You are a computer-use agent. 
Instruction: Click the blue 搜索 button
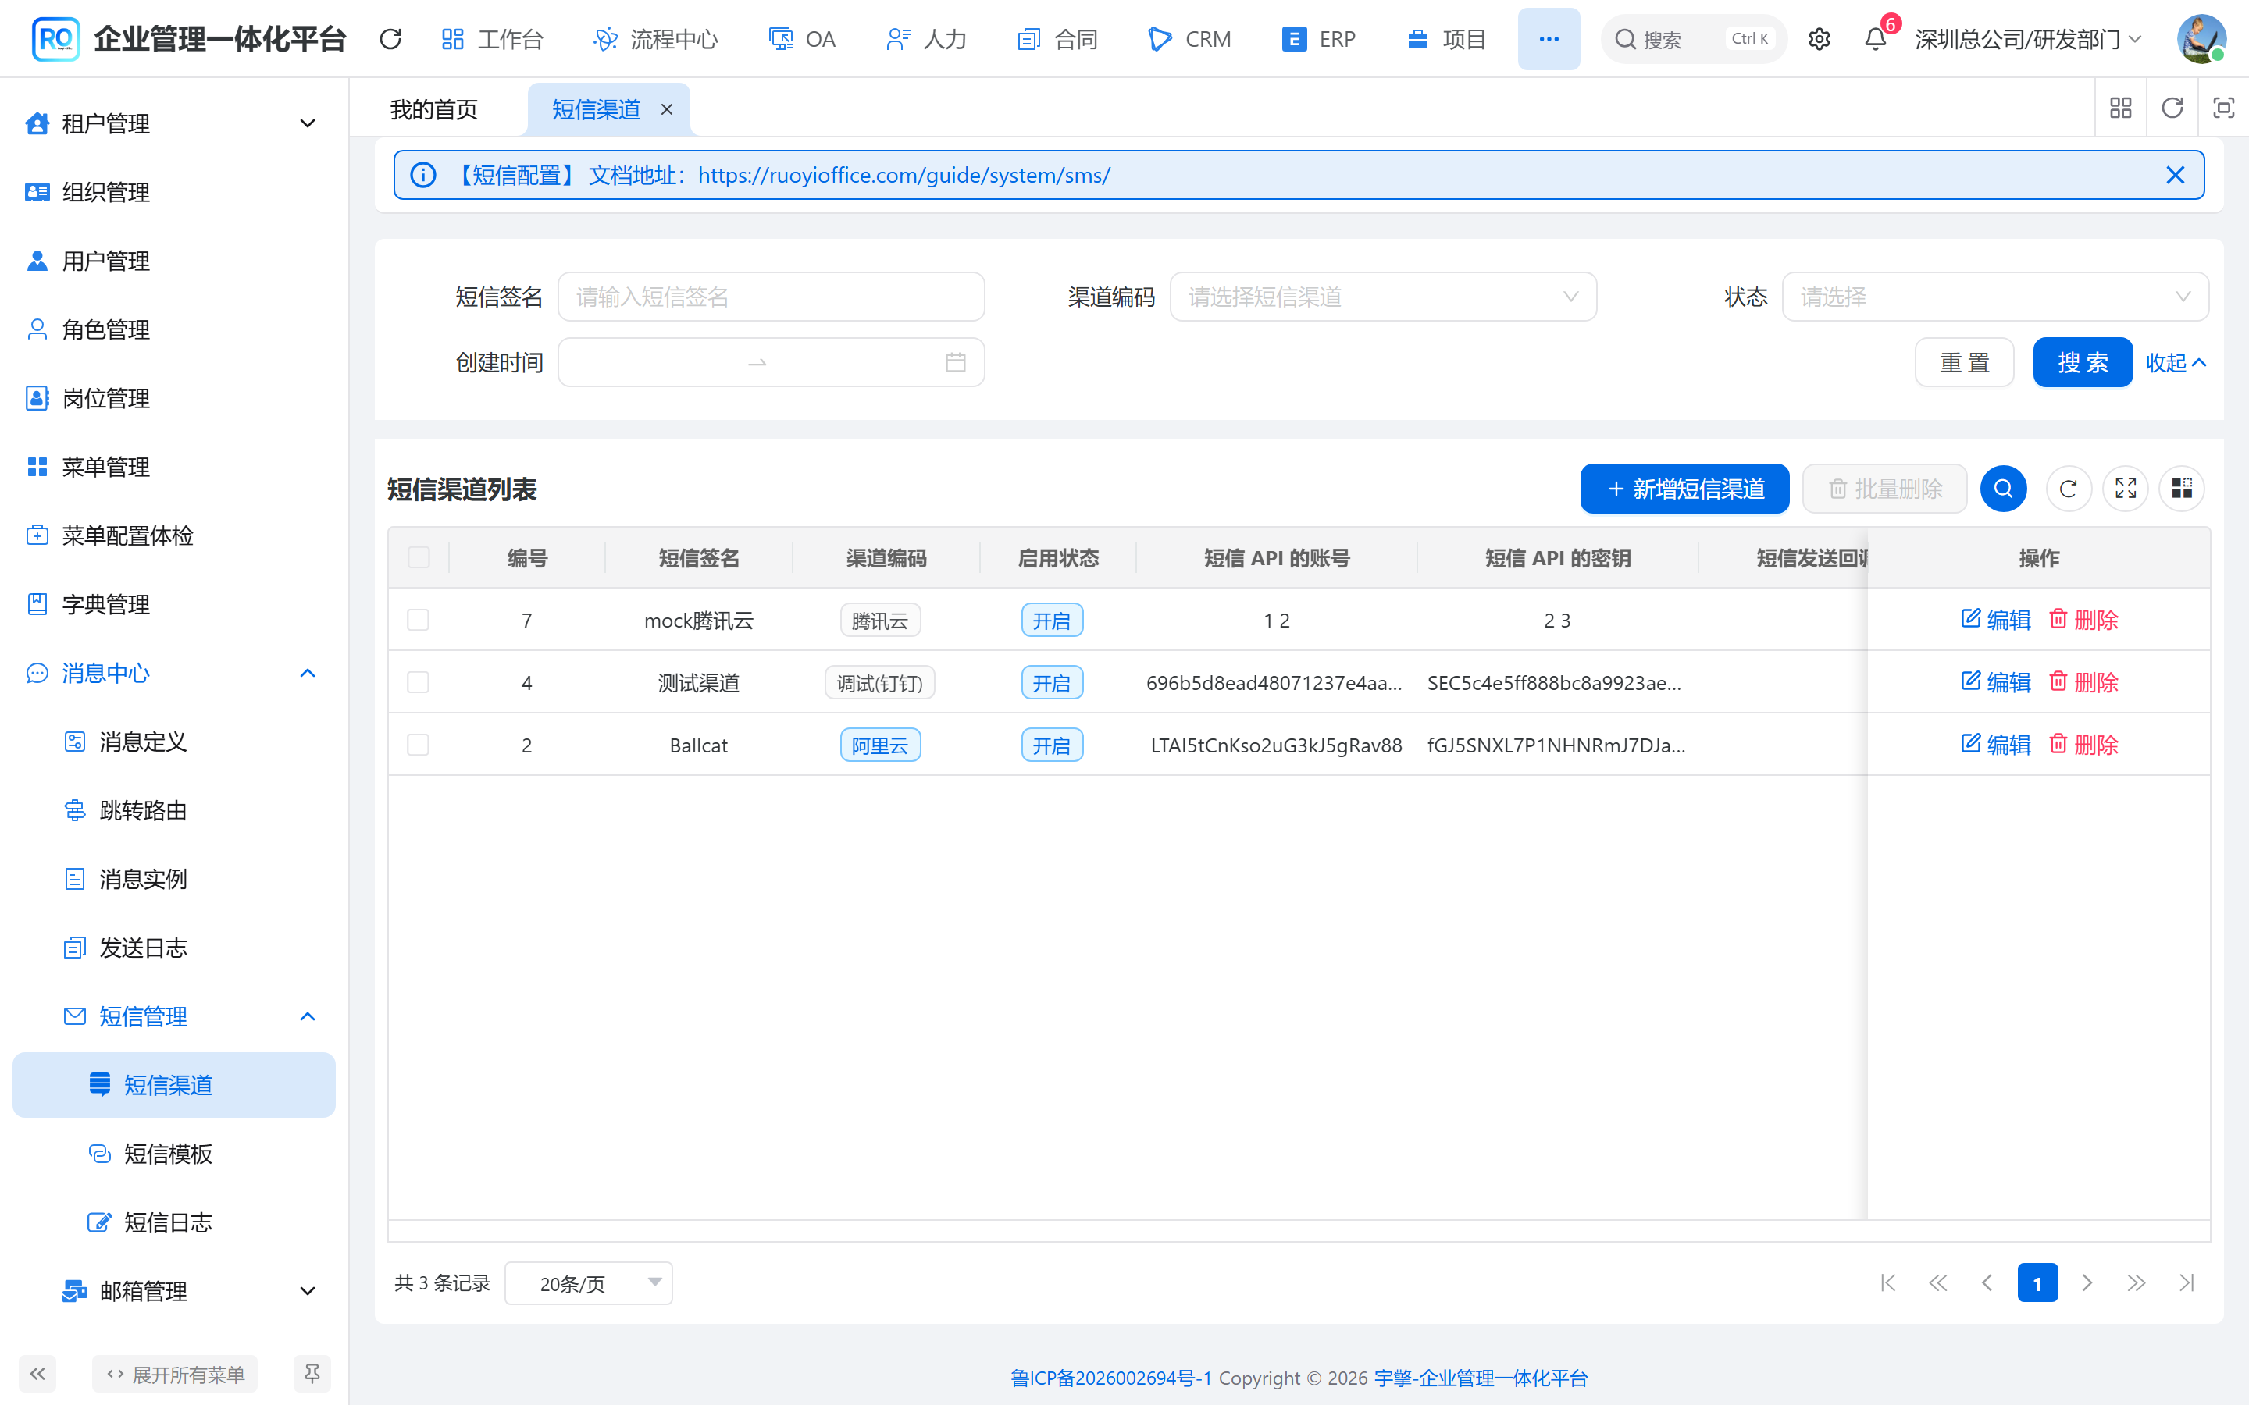click(2083, 362)
